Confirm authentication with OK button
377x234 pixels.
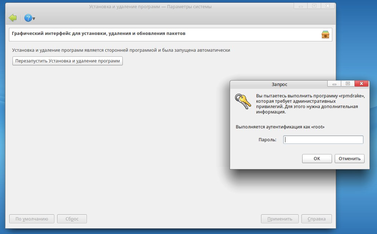tap(317, 158)
